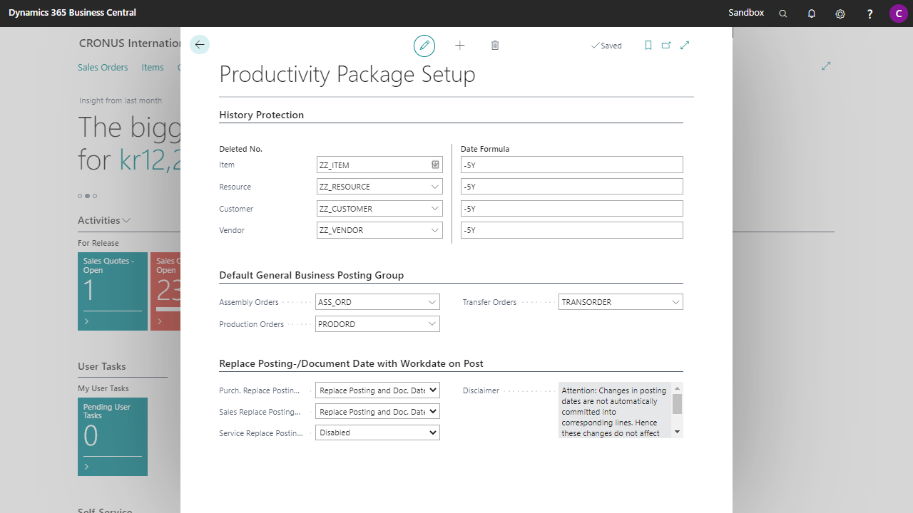Click the Item Date Formula field
913x513 pixels.
pyautogui.click(x=571, y=165)
